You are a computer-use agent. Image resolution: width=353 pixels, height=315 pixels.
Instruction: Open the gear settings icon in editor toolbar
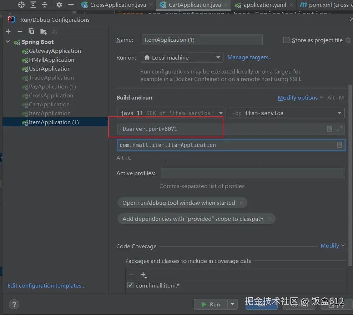pos(59,5)
